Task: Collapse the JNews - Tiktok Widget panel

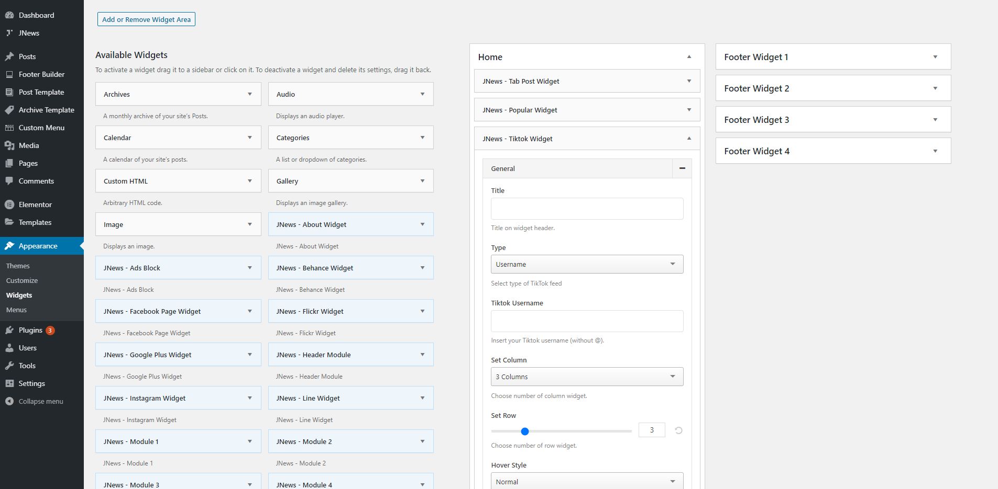Action: (x=689, y=139)
